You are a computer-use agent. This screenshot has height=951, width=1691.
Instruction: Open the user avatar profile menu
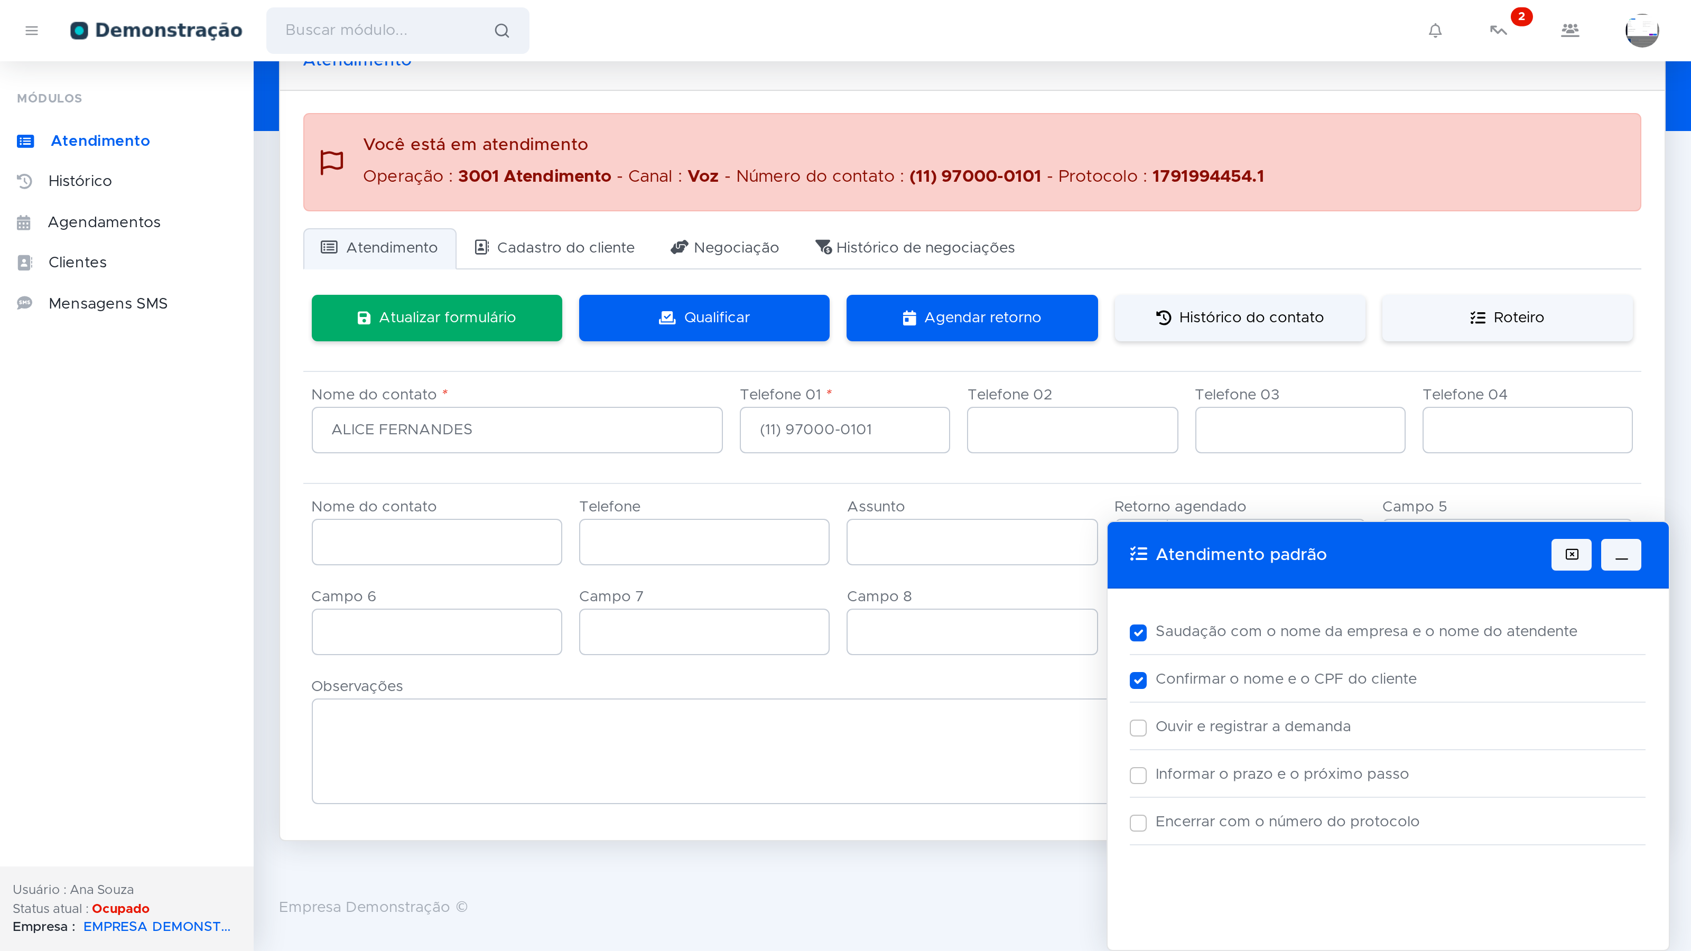point(1642,31)
